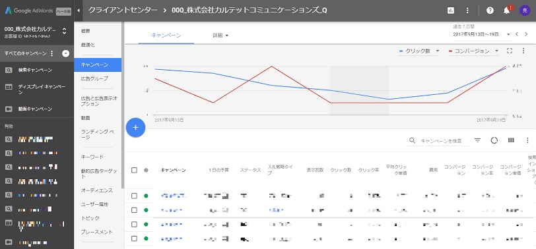Collapse the left sidebar with arrow
The height and width of the screenshot is (249, 536).
[x=79, y=11]
